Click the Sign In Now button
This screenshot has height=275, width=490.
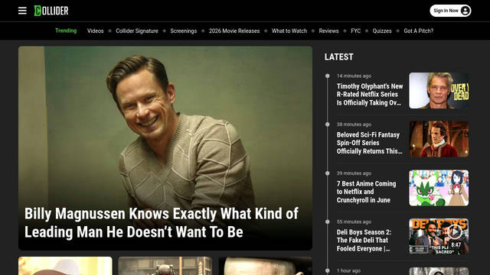450,11
